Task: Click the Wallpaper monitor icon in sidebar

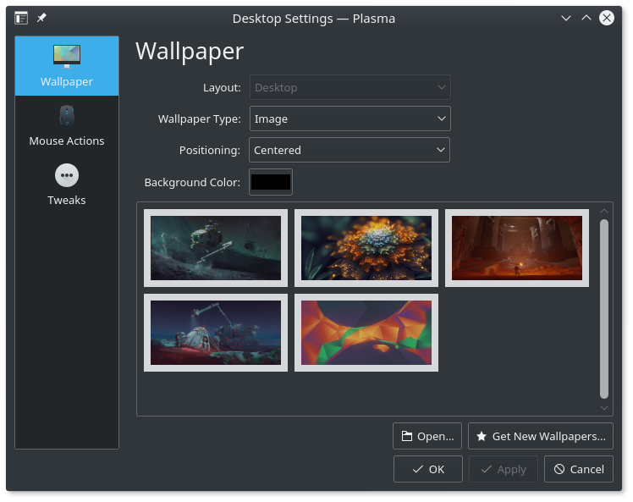Action: [x=67, y=56]
